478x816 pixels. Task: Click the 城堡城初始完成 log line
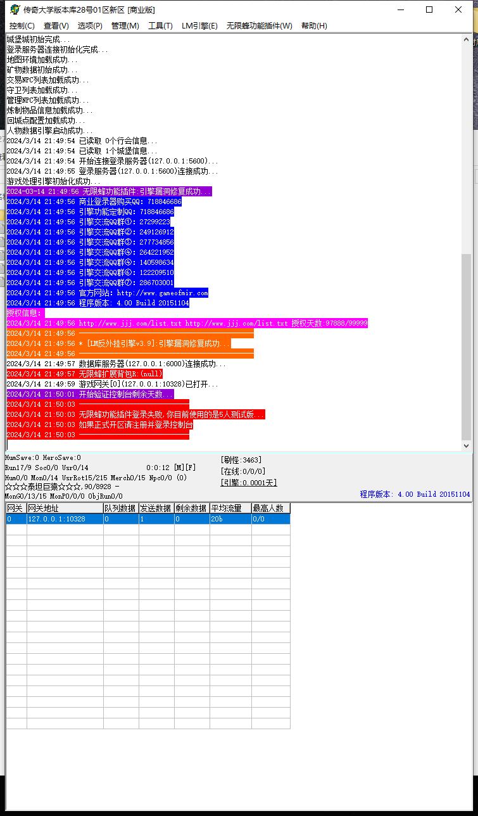[x=39, y=39]
